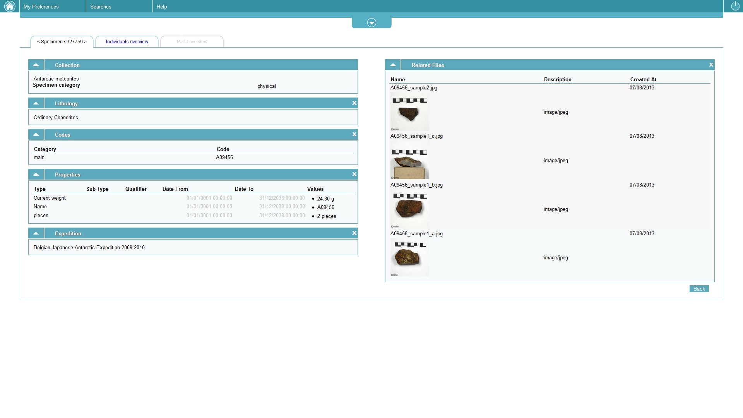The width and height of the screenshot is (743, 418).
Task: Open the A09456_sample2.jpg thumbnail
Action: [x=409, y=112]
